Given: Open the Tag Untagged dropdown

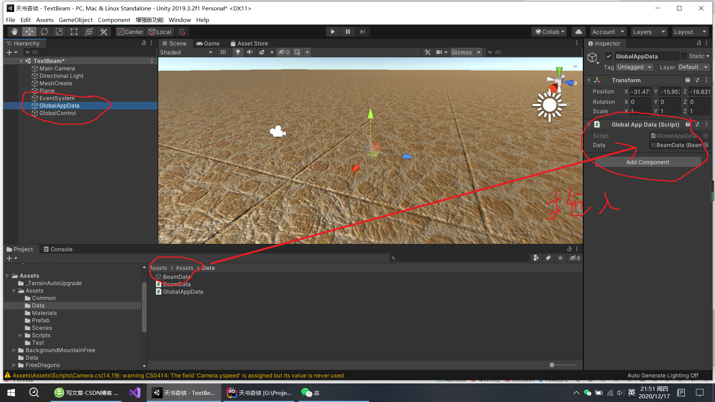Looking at the screenshot, I should coord(634,67).
